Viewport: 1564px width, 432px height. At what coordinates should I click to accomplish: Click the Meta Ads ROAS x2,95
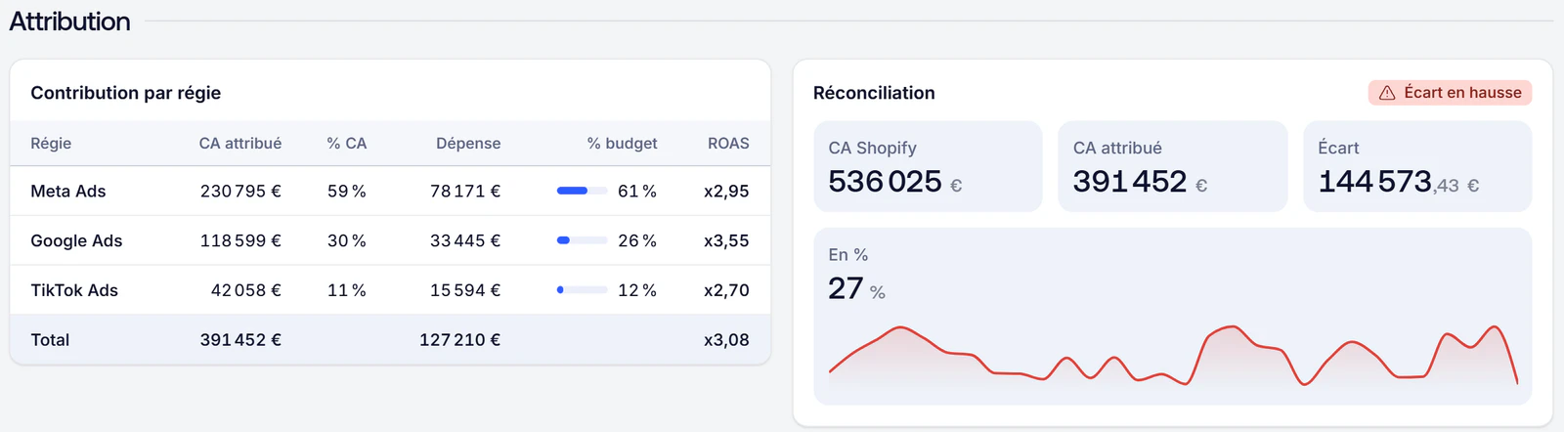point(726,192)
